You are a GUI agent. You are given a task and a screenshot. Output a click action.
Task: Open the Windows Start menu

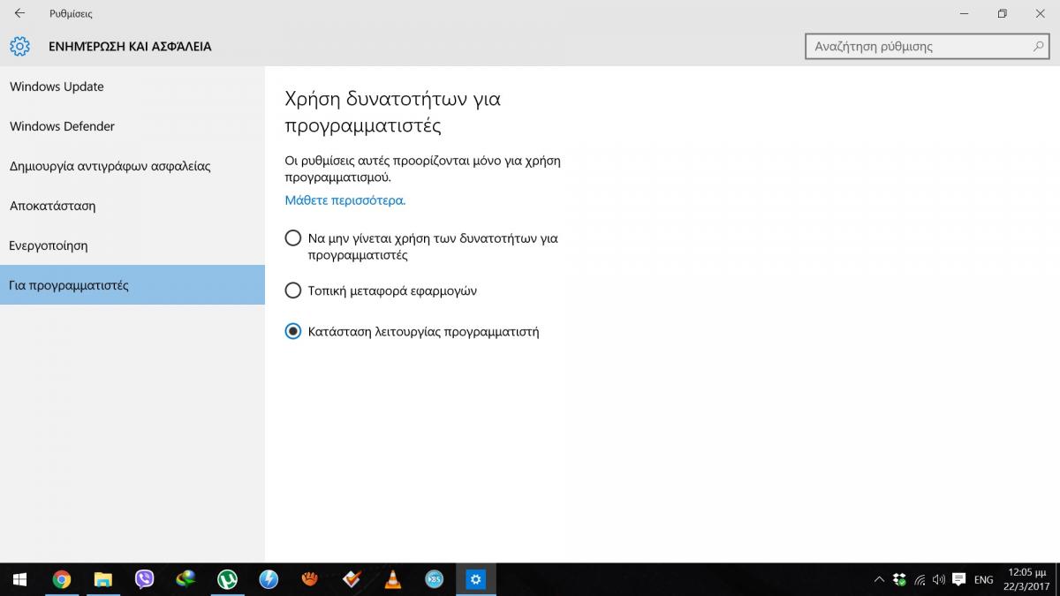[19, 579]
